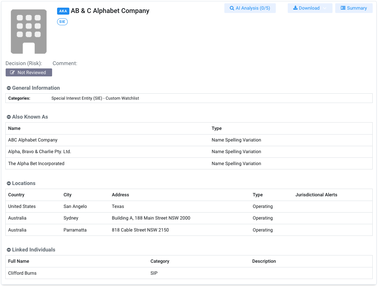
Task: Click the 'Address' column header
Action: click(x=120, y=195)
